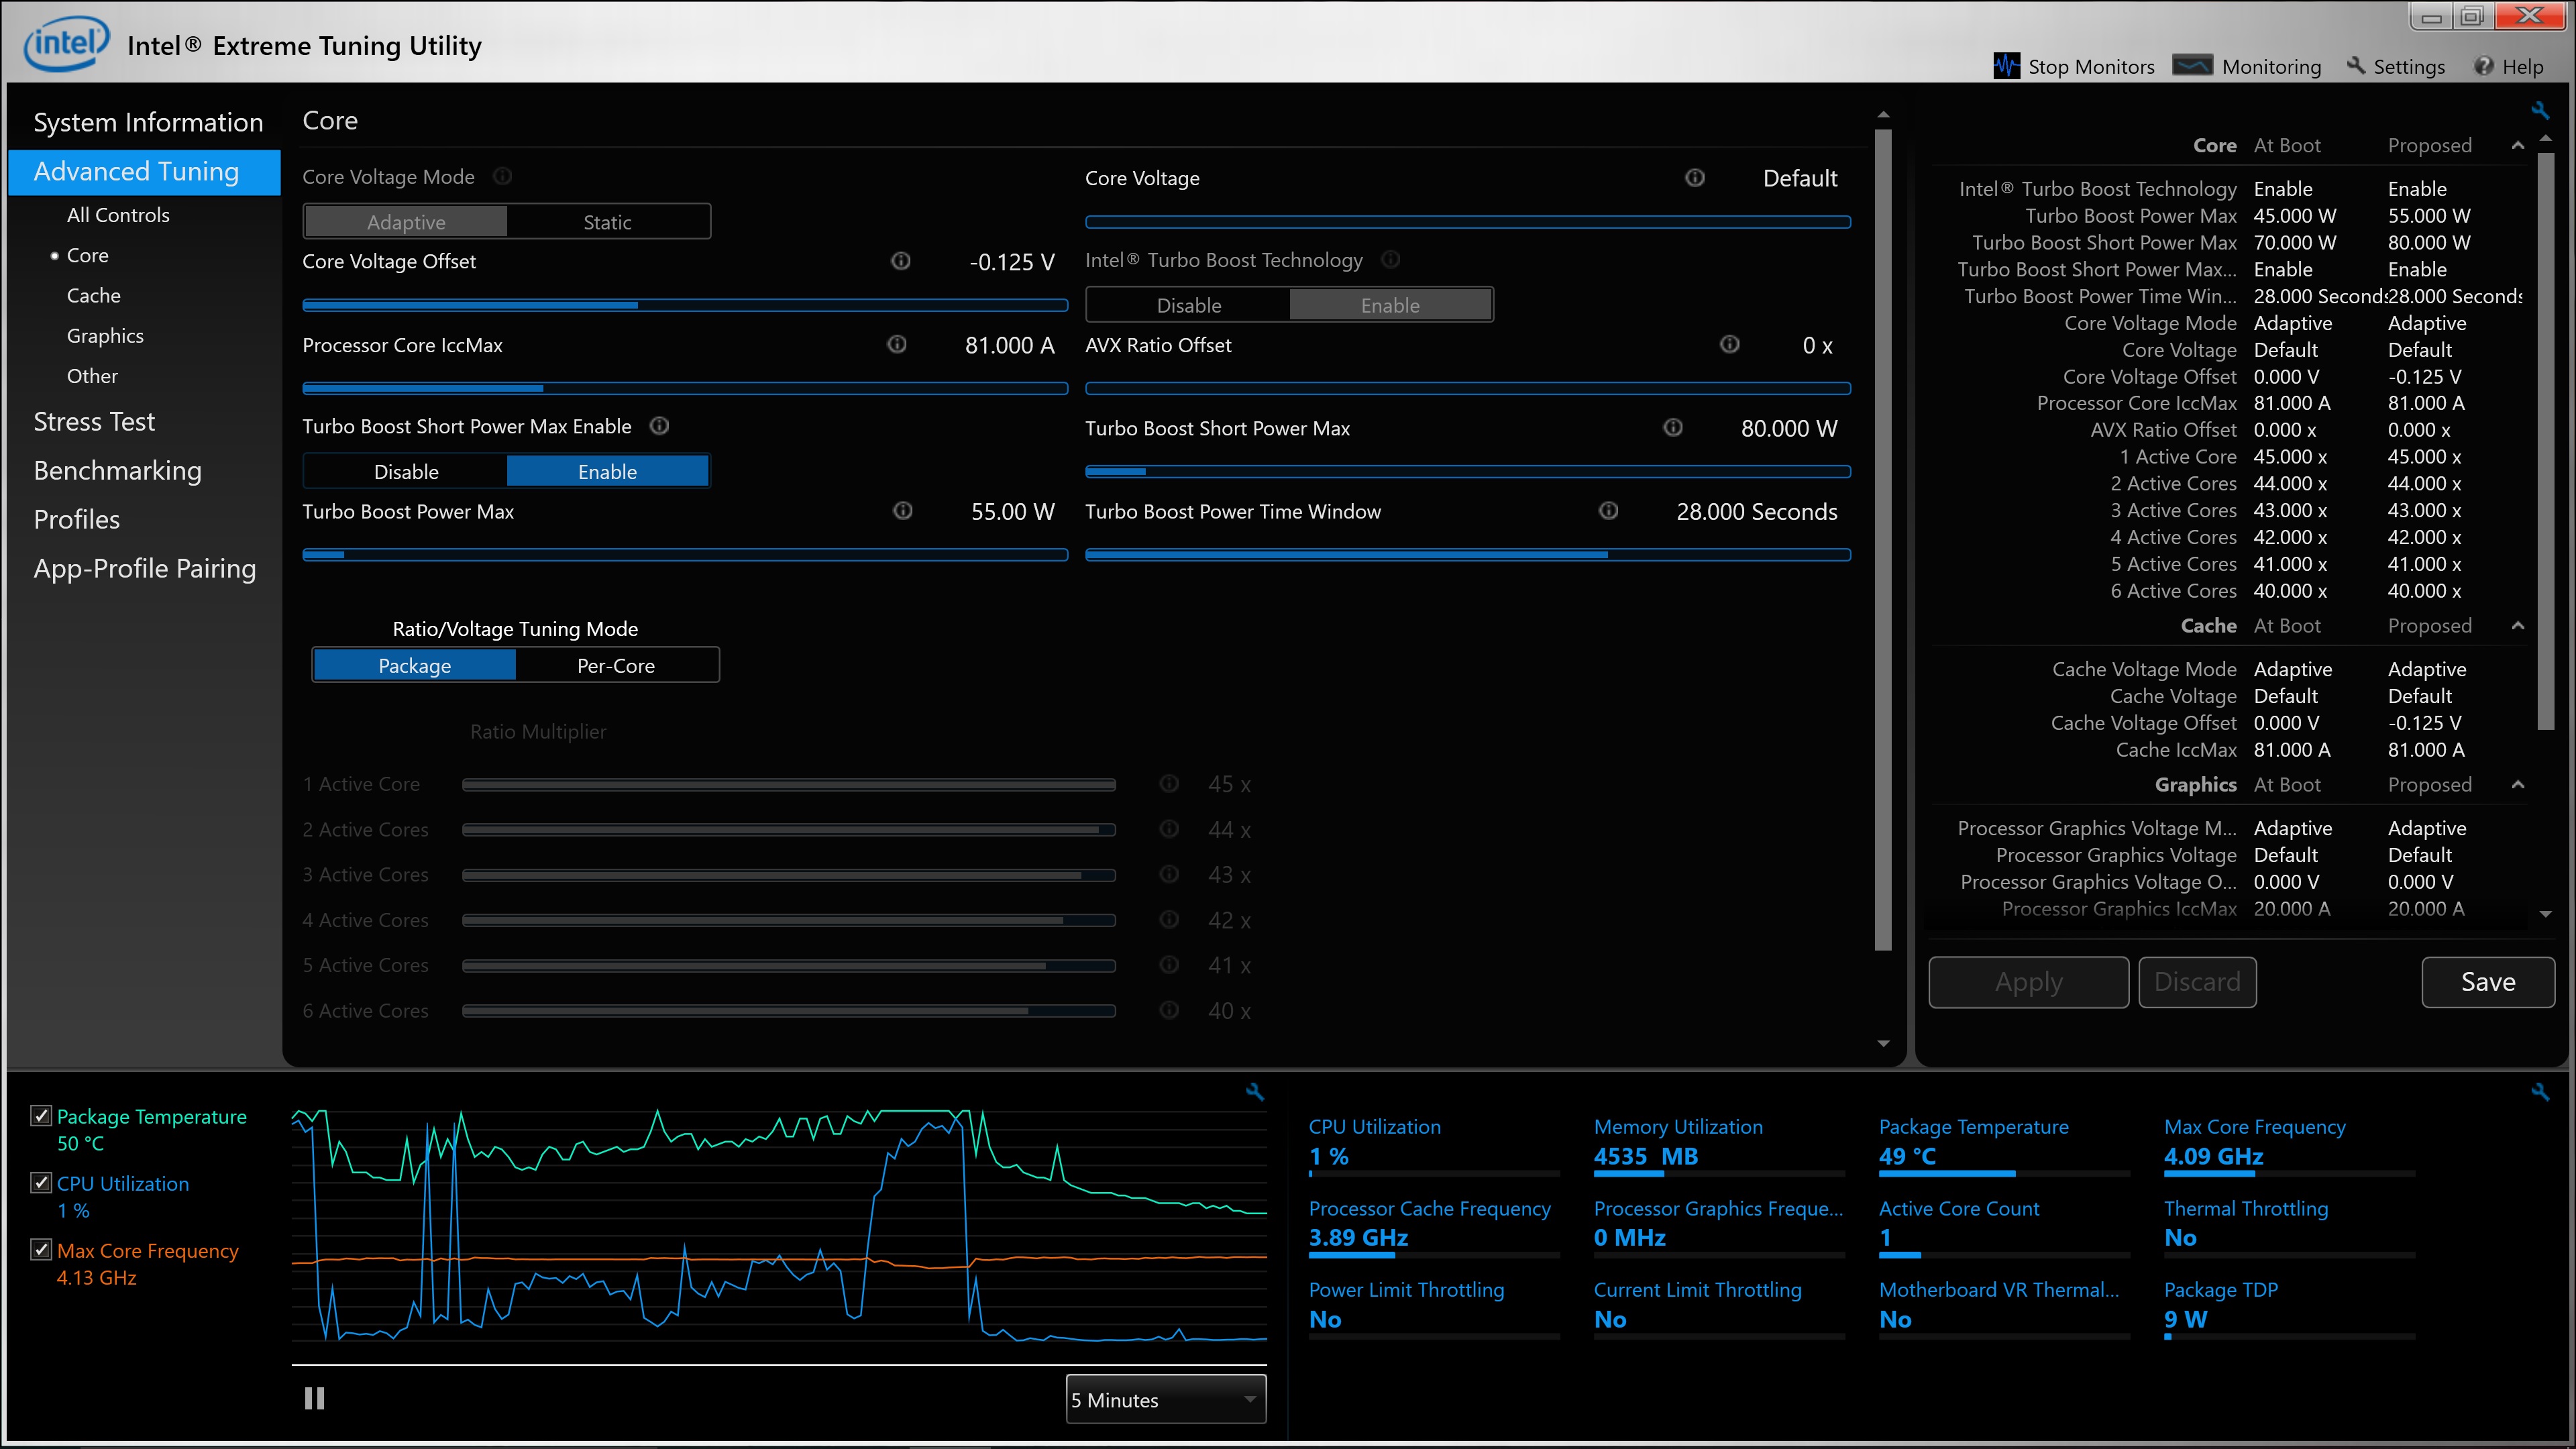Viewport: 2576px width, 1449px height.
Task: Select Cache under Advanced Tuning
Action: (93, 295)
